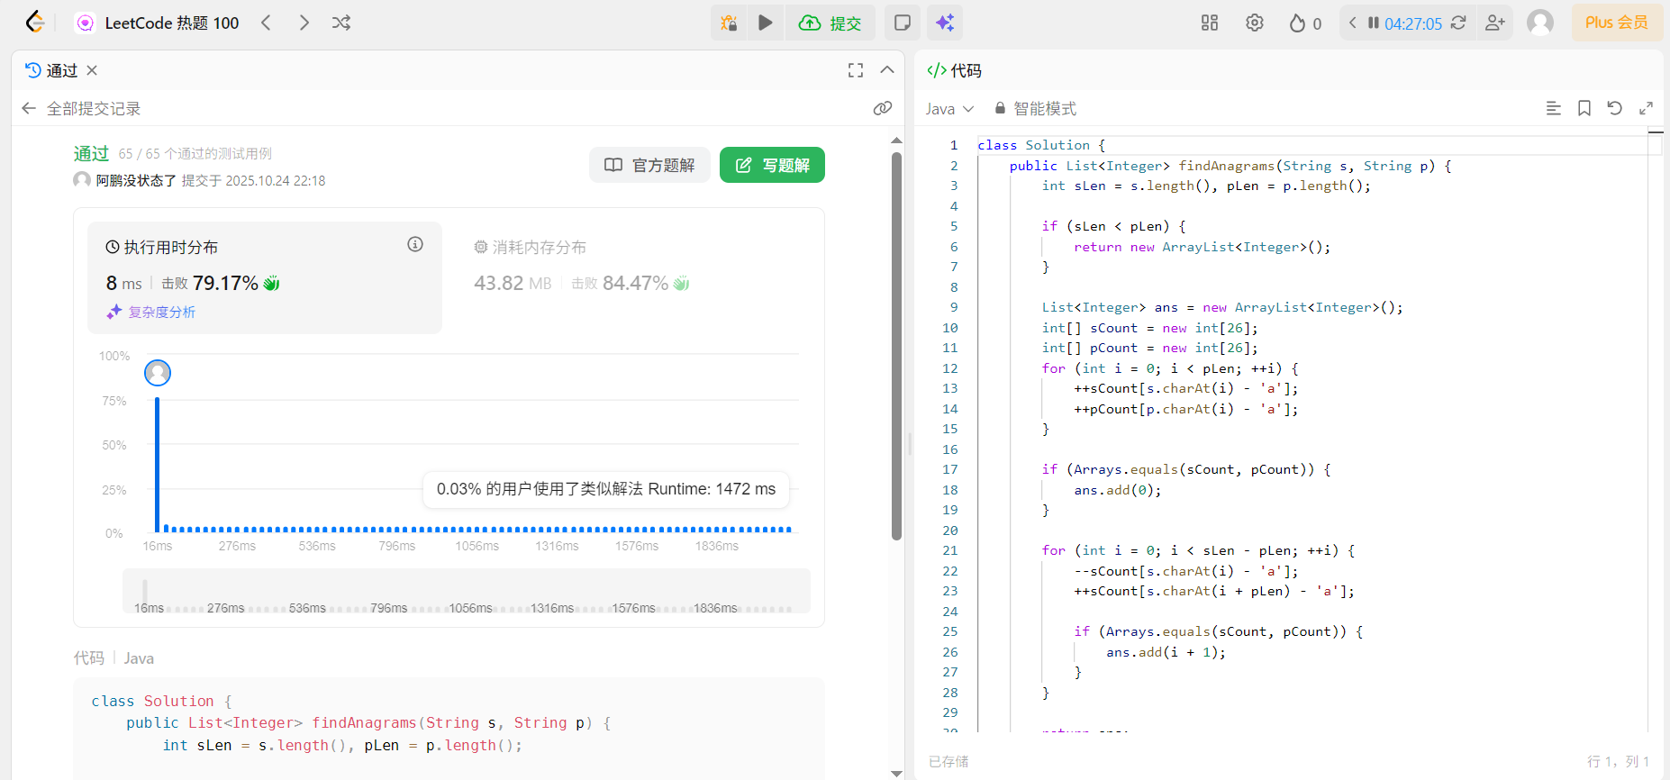Go to the next problem arrow

point(304,23)
